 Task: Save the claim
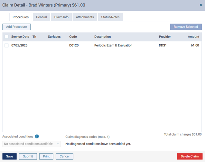[9, 157]
